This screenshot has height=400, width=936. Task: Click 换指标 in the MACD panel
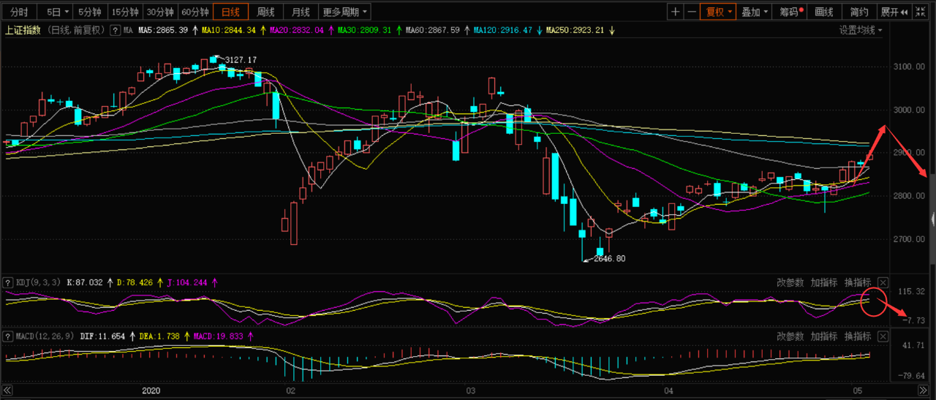[858, 336]
